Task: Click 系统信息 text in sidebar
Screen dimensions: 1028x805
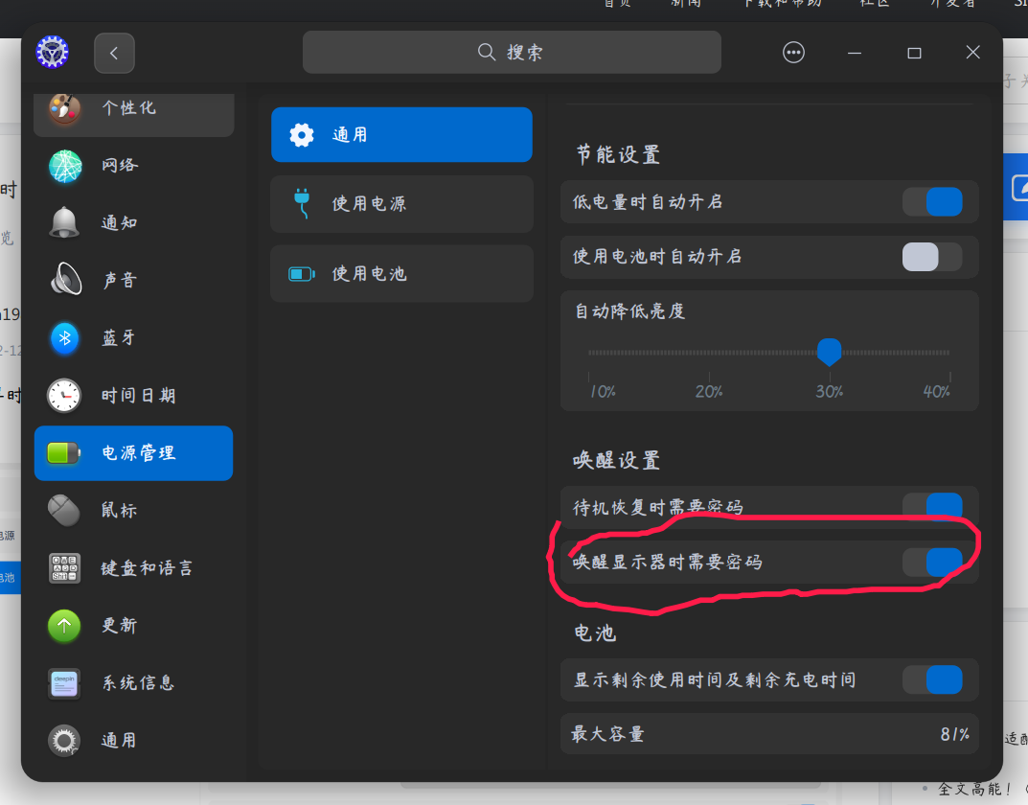Action: pos(138,683)
